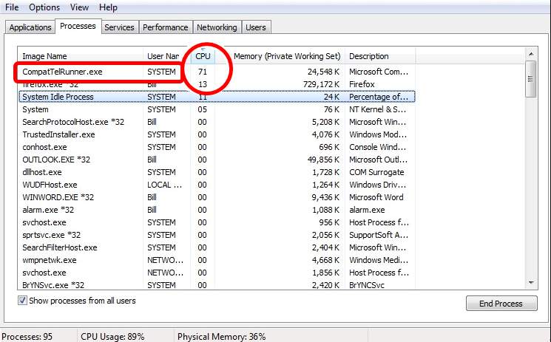This screenshot has width=551, height=342.
Task: Click the Processes: 95 status entry
Action: [27, 336]
